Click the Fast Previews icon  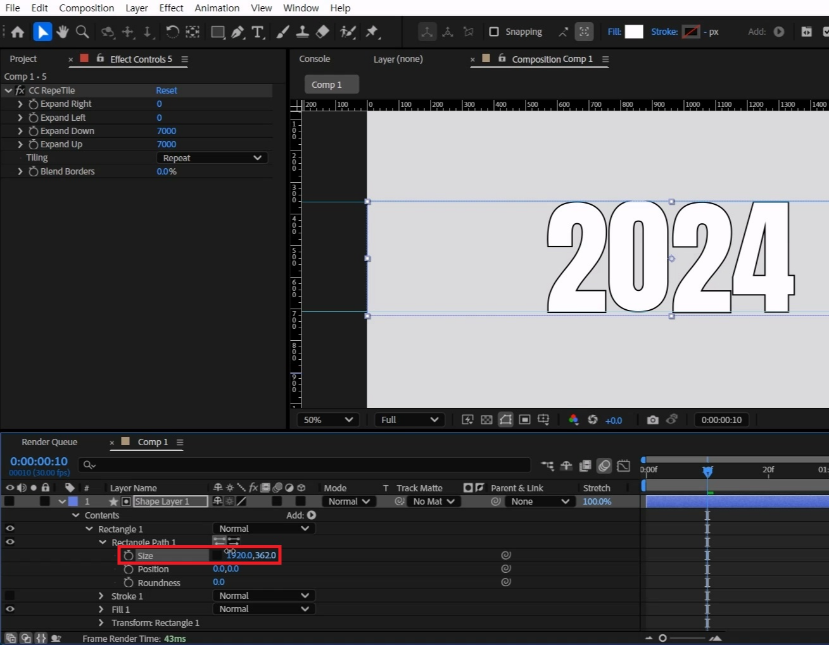tap(467, 420)
